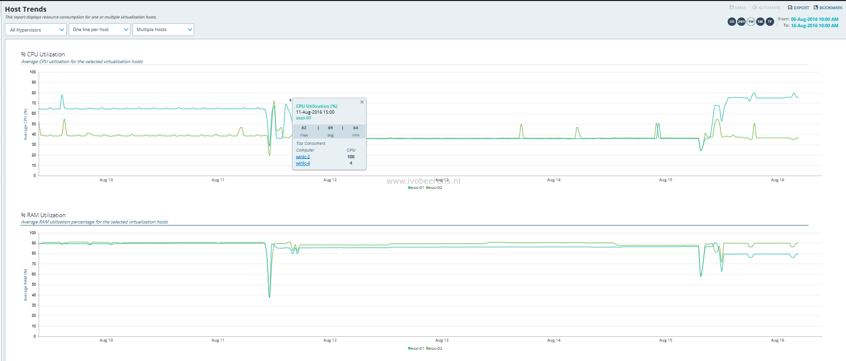Click Aug 12 label on CPU chart axis
The image size is (846, 361).
(x=330, y=180)
